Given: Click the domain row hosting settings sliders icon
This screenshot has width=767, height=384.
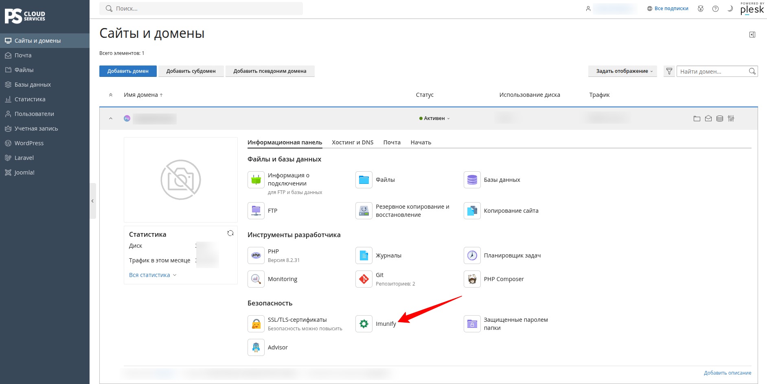Looking at the screenshot, I should click(x=731, y=118).
